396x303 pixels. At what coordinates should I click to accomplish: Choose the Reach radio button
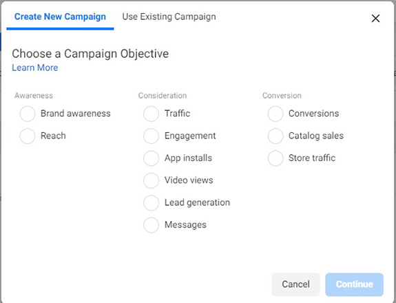28,136
